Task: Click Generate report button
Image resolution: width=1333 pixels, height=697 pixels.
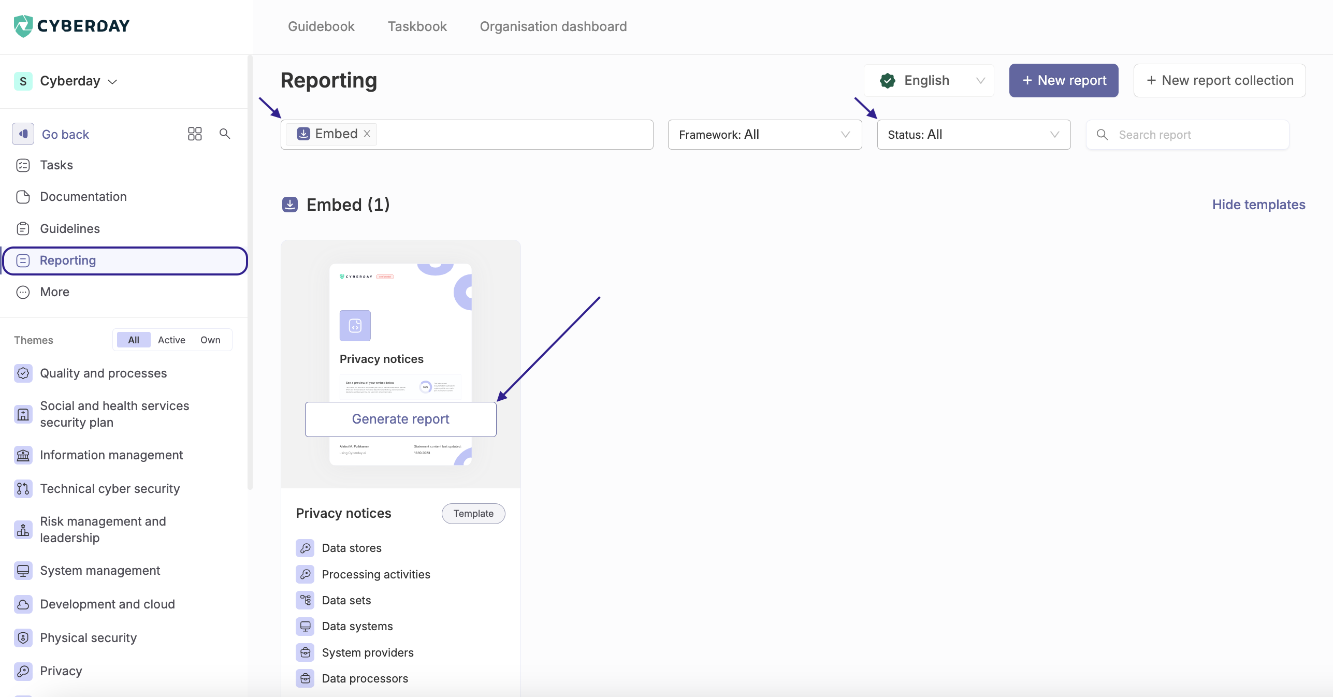Action: click(x=401, y=419)
